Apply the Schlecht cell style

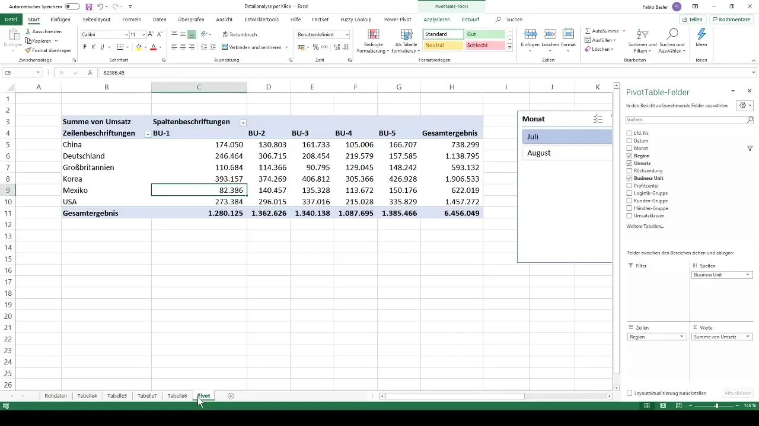tap(485, 46)
